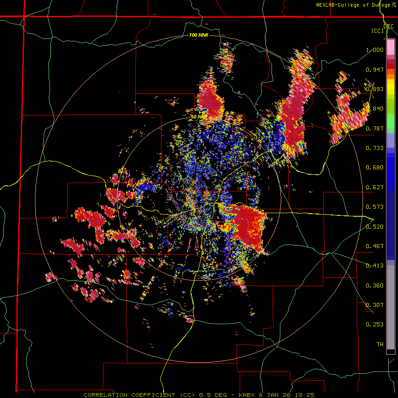Select the 0.520 legend value
This screenshot has width=398, height=398.
click(375, 227)
